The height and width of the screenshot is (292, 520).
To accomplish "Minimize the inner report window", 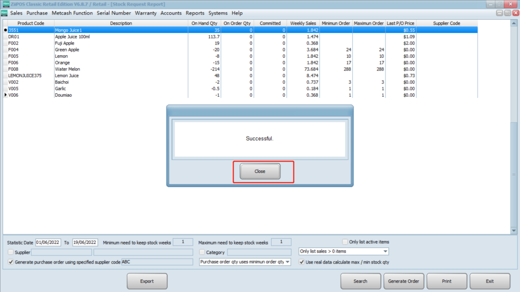I will (500, 13).
